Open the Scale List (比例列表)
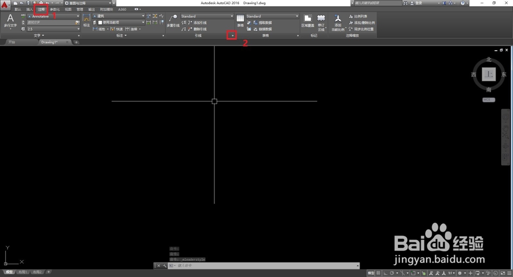Viewport: 513px width, 277px height. [x=358, y=16]
